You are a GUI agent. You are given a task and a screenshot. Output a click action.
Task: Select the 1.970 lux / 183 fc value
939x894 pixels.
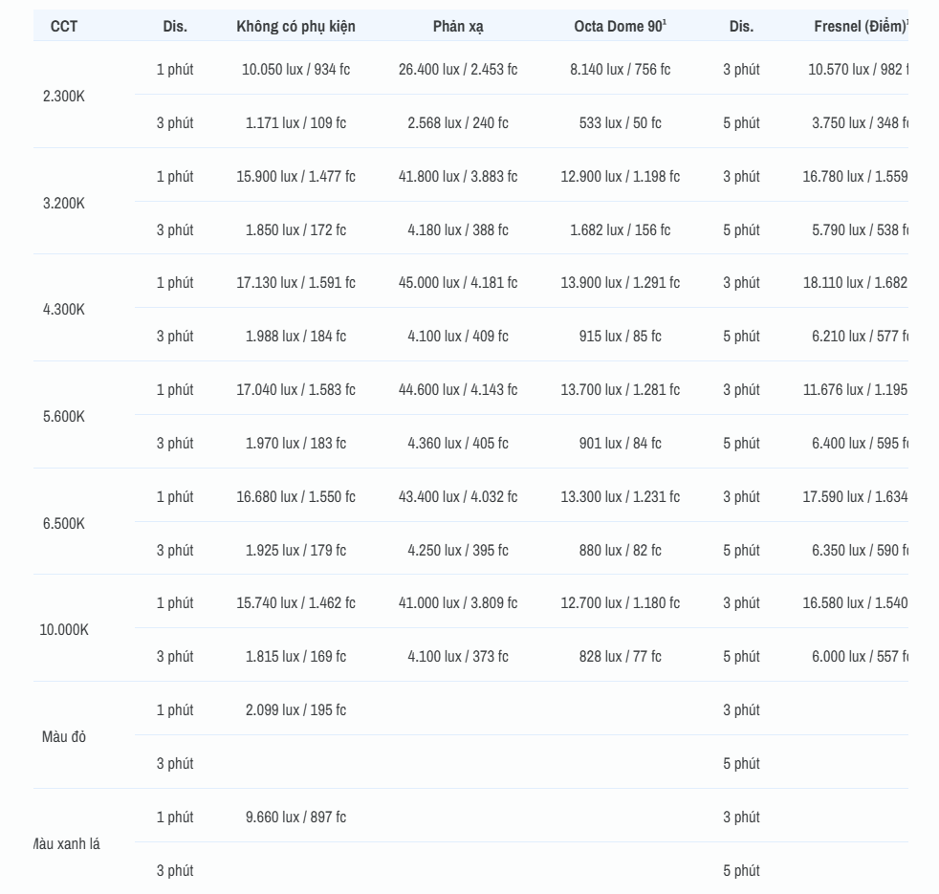tap(295, 443)
